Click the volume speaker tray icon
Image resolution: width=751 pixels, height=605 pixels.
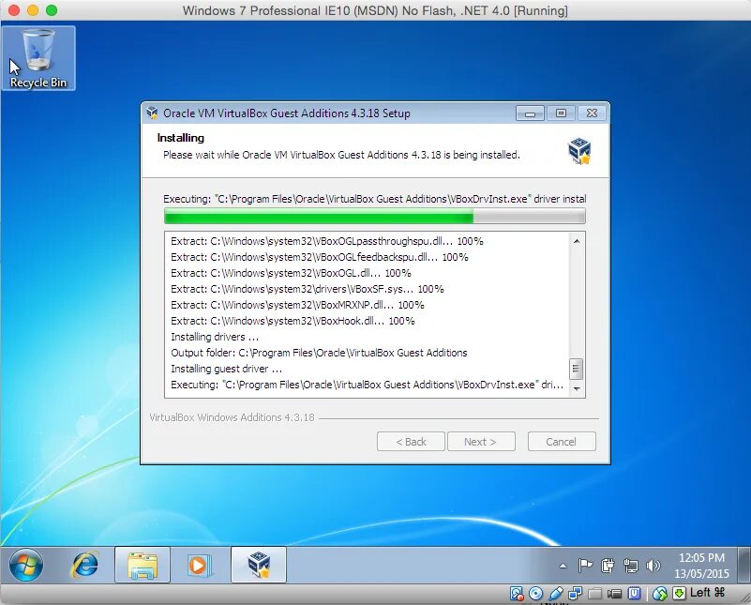653,566
